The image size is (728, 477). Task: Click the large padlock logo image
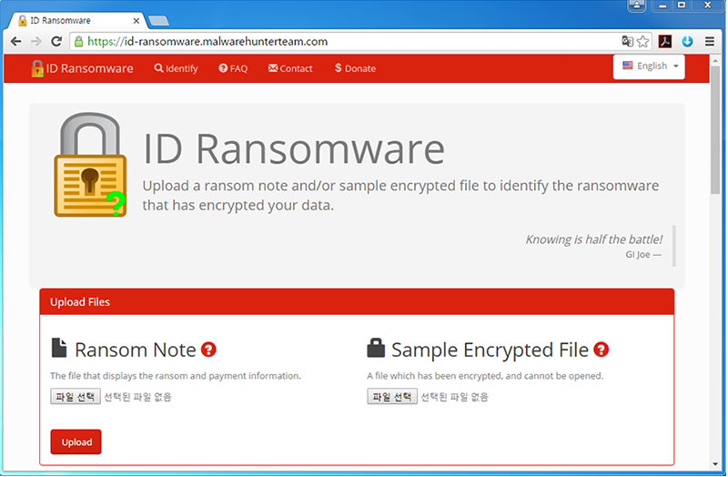click(90, 165)
